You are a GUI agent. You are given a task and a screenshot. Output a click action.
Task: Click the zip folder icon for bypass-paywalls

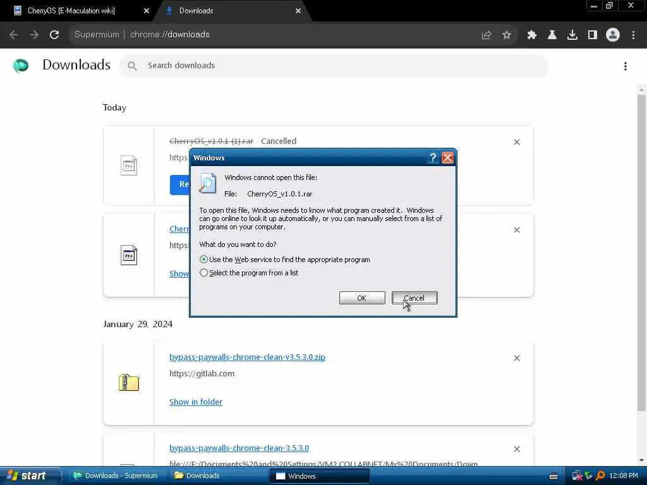129,382
